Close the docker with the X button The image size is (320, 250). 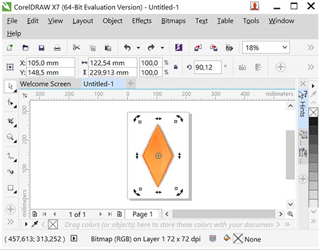(x=303, y=84)
